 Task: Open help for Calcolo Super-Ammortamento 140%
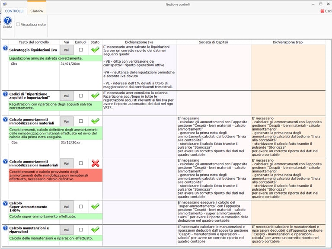pos(5,204)
